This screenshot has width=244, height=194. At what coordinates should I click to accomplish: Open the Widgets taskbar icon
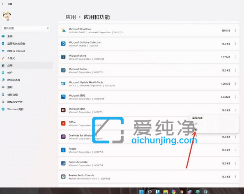coord(158,192)
